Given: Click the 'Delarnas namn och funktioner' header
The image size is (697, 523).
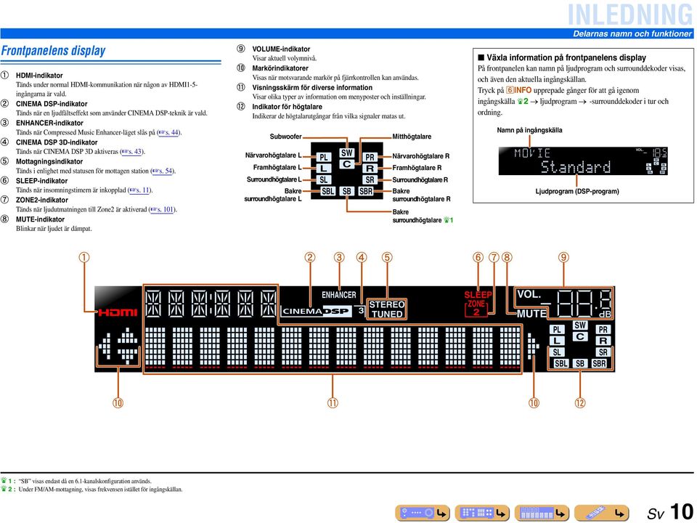Looking at the screenshot, I should tap(632, 34).
